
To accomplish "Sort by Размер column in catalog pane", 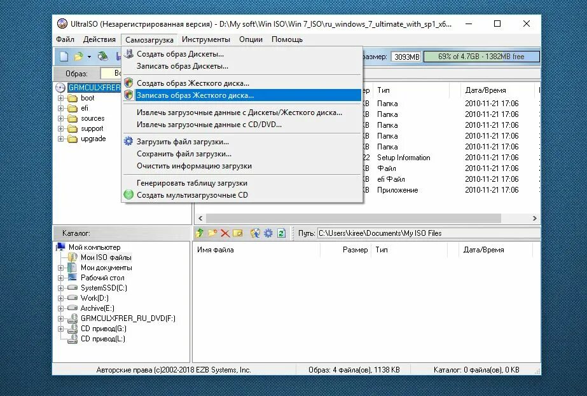I will 346,250.
